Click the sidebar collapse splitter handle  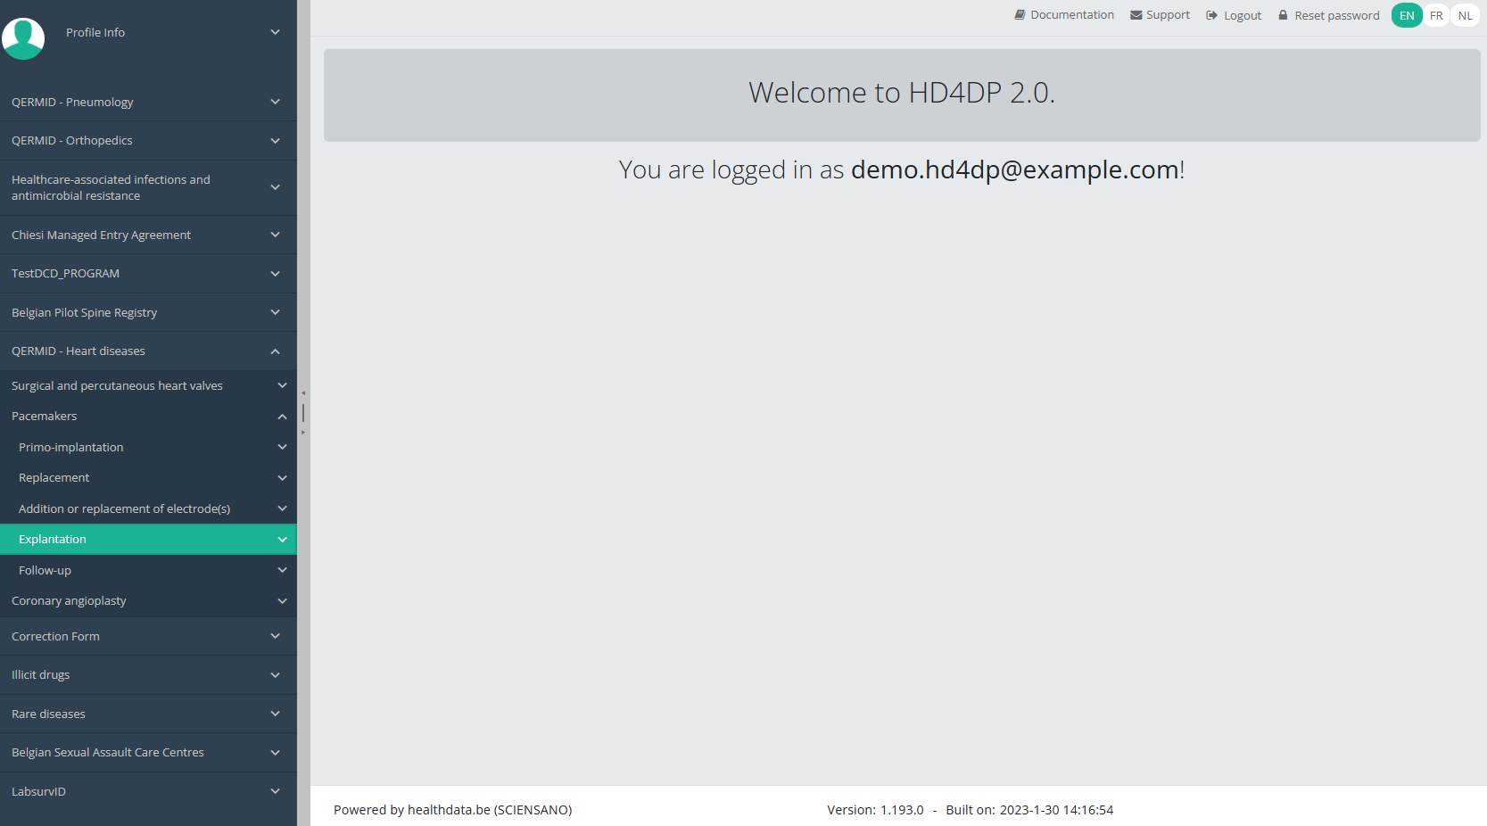click(303, 413)
